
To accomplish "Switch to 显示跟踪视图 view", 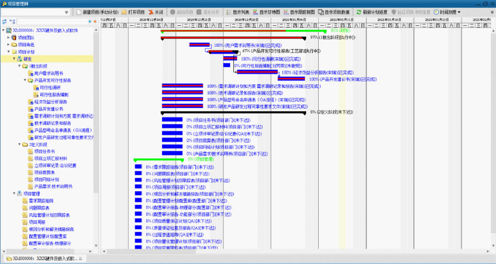I will (x=299, y=12).
